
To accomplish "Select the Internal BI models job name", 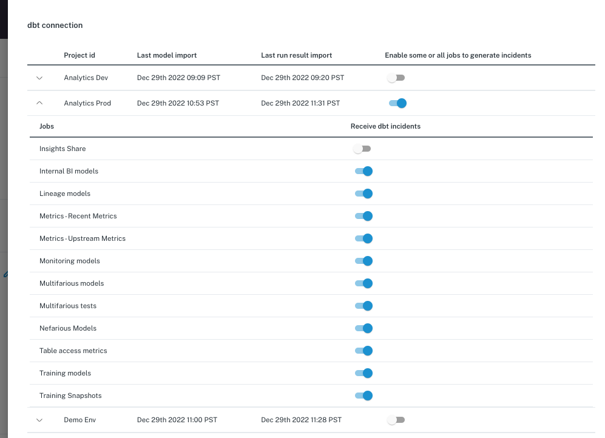I will point(69,171).
